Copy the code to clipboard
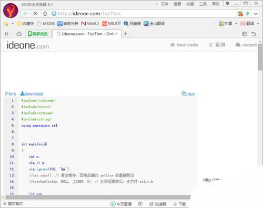 pos(188,94)
